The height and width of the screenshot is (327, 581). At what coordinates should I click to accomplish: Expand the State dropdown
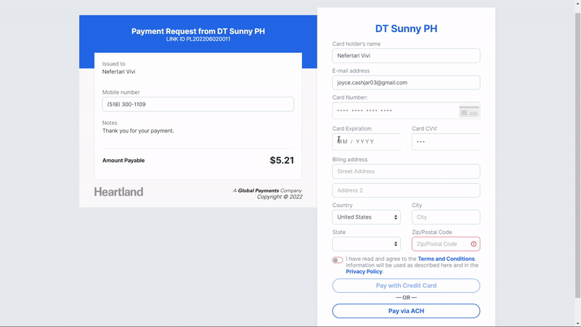(366, 244)
